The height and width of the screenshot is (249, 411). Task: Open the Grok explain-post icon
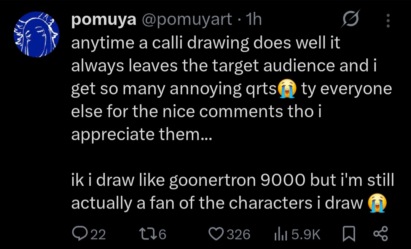(x=350, y=19)
